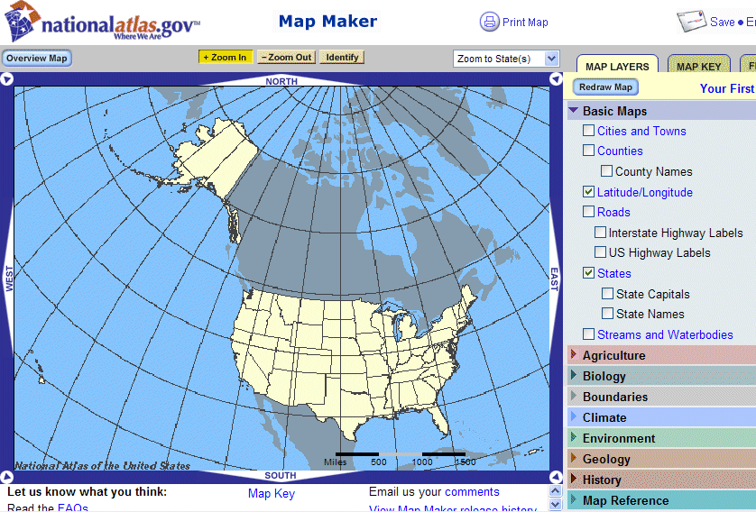Click the printer icon beside Print Map
This screenshot has height=512, width=756.
click(489, 22)
